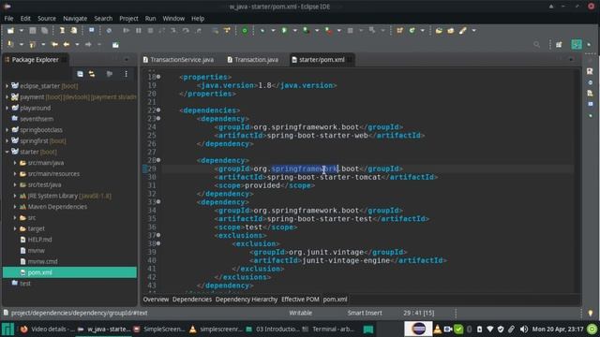Expand the payment project node

(7, 97)
